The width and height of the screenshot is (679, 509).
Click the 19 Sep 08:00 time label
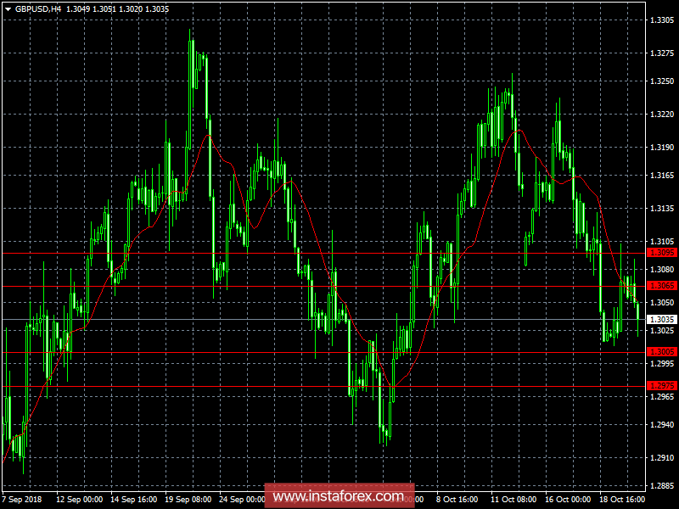[188, 500]
